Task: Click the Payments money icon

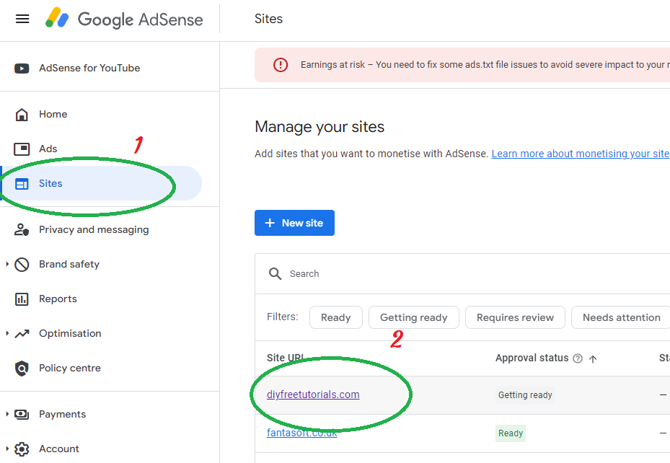Action: (x=22, y=414)
